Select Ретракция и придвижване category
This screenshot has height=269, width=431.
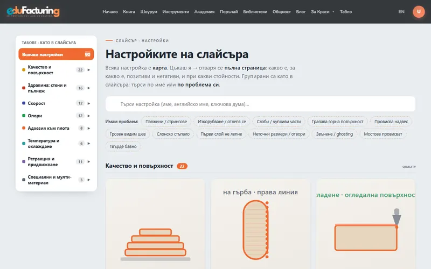click(56, 162)
